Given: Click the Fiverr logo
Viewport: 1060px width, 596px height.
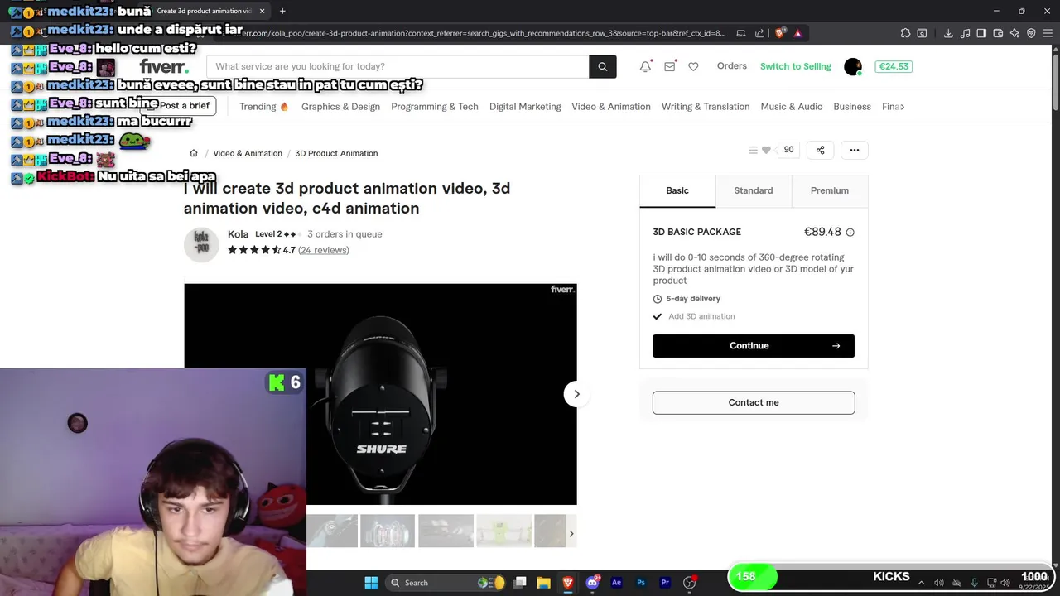Looking at the screenshot, I should [x=164, y=66].
